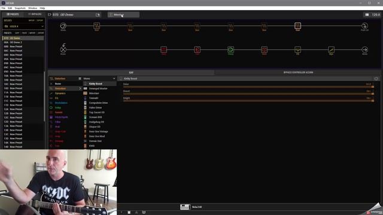Select the yellow EQ block on Path 2
383x215 pixels.
point(297,50)
